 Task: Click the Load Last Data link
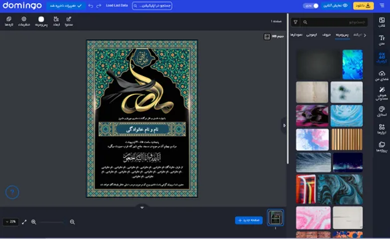tap(117, 6)
